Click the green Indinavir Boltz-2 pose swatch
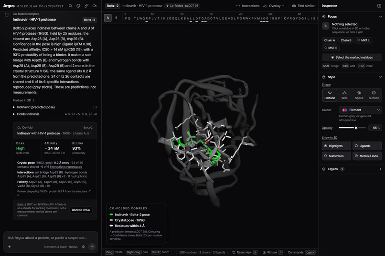 (111, 215)
